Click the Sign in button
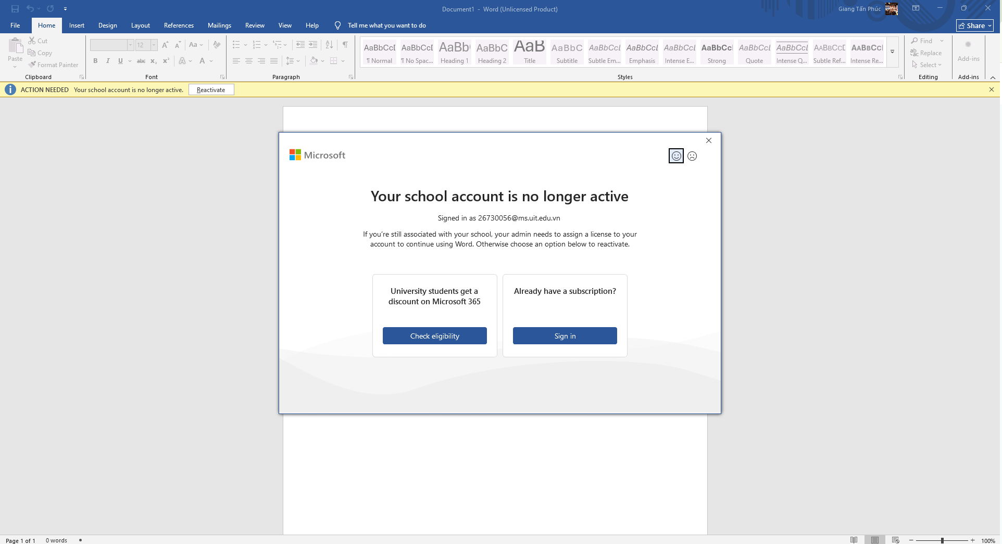The width and height of the screenshot is (1002, 544). (x=565, y=335)
